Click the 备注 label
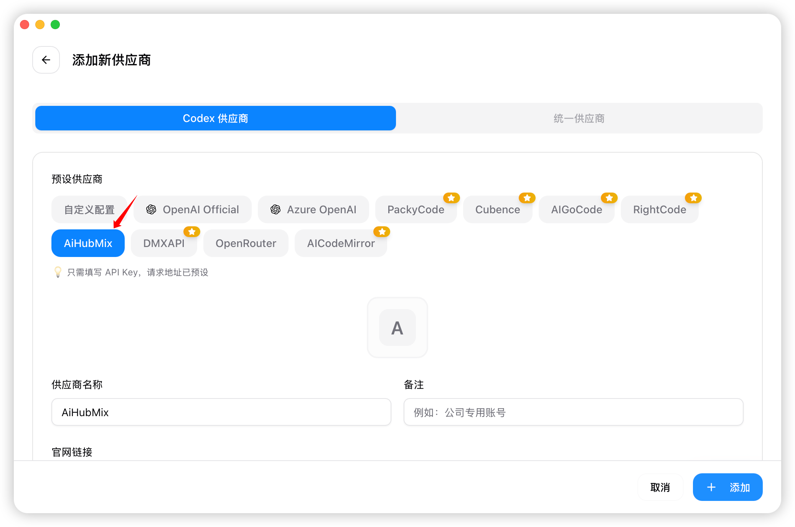Image resolution: width=795 pixels, height=527 pixels. point(414,385)
